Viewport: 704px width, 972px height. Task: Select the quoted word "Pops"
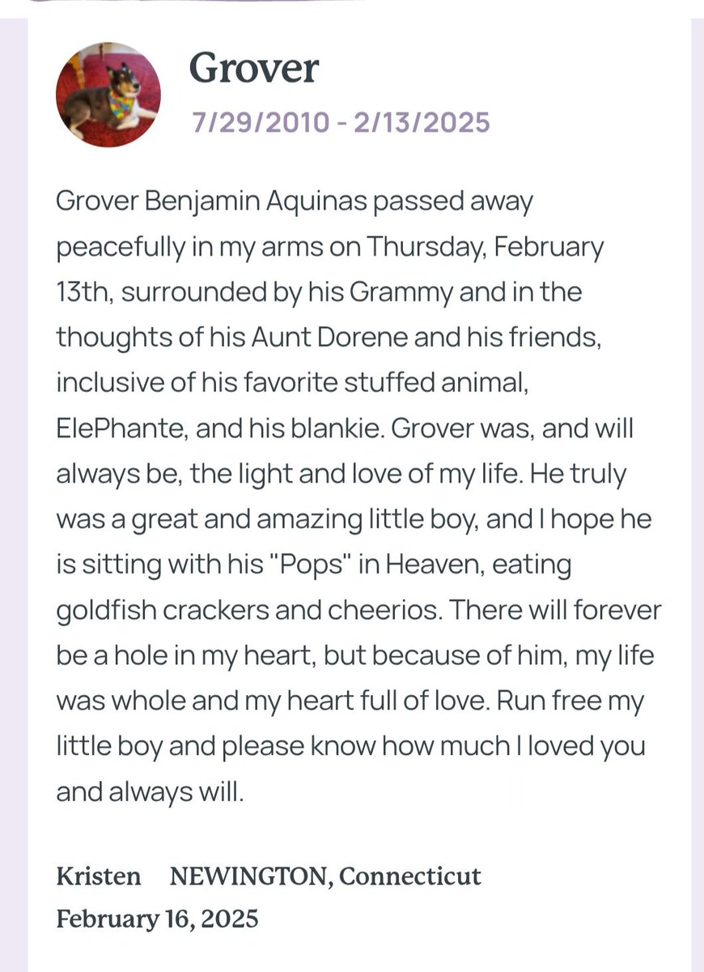point(312,565)
